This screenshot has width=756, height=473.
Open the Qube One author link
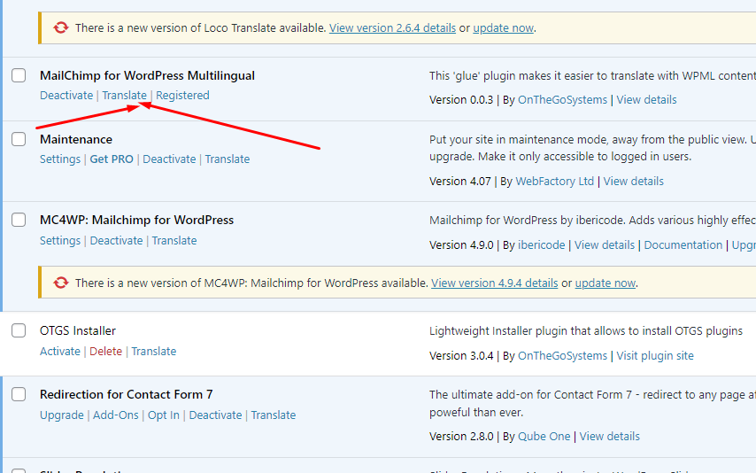click(544, 437)
